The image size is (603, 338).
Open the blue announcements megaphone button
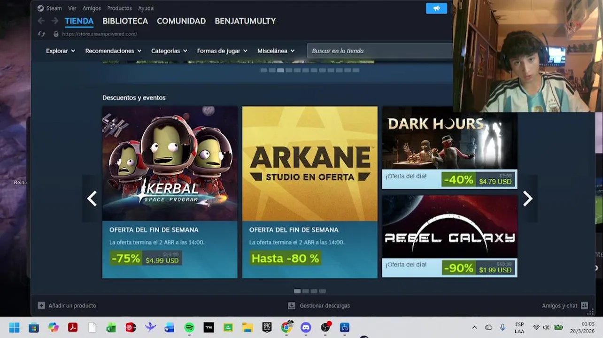436,8
